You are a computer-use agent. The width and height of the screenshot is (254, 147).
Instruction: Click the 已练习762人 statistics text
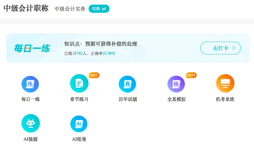(75, 54)
